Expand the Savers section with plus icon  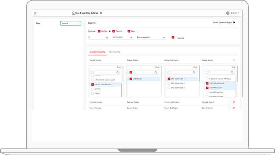tap(234, 108)
